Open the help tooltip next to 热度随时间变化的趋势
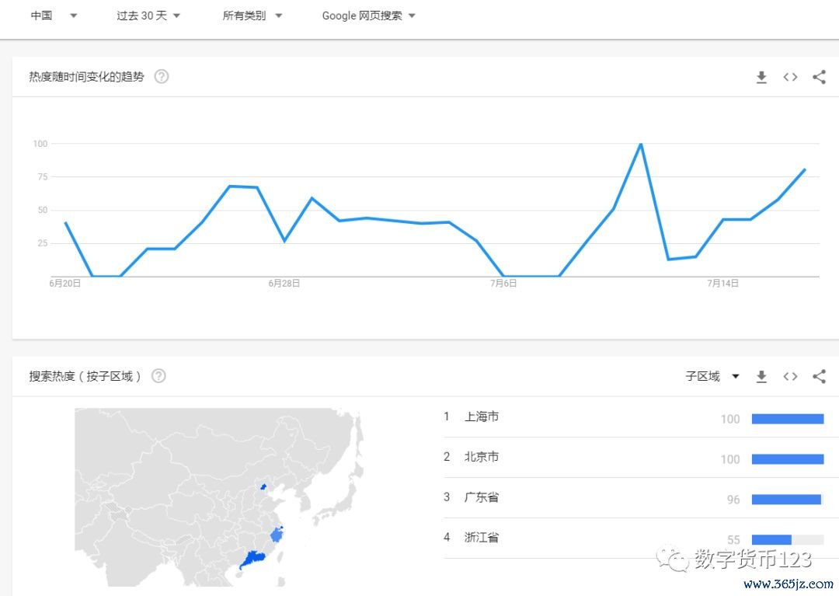 [x=161, y=76]
